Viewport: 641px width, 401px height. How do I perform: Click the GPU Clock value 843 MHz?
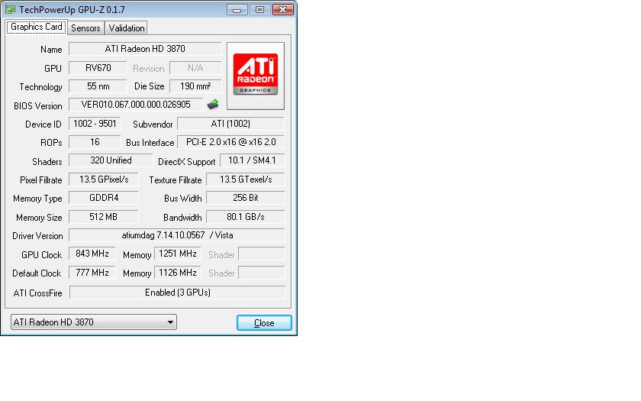coord(92,254)
